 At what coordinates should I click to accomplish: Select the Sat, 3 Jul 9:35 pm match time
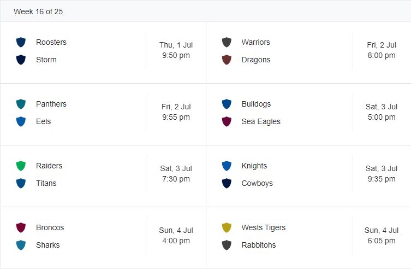point(381,174)
